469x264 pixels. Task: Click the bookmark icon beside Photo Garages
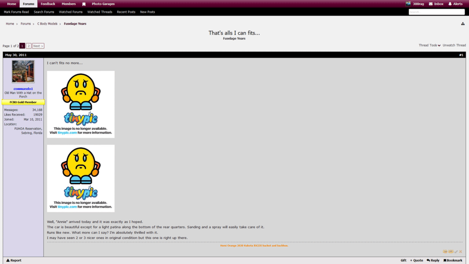coord(84,4)
